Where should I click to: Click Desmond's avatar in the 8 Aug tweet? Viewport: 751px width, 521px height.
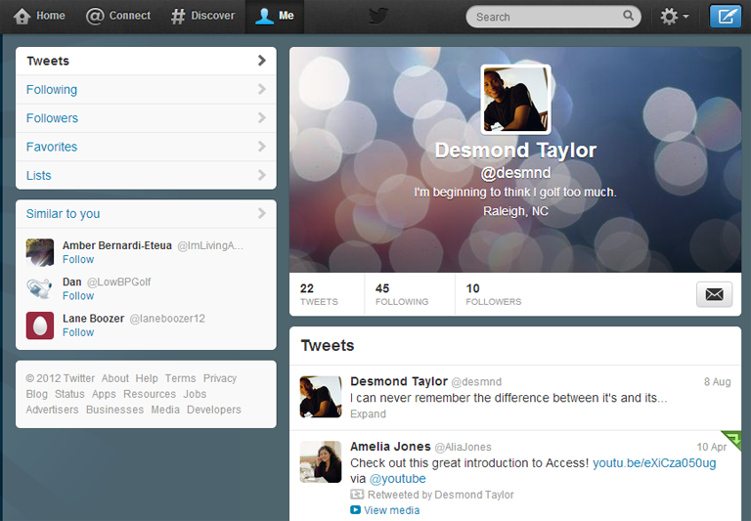tap(321, 397)
